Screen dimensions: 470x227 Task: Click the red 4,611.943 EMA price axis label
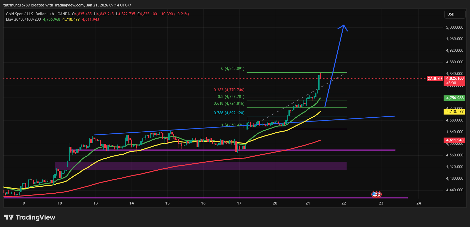coord(455,140)
